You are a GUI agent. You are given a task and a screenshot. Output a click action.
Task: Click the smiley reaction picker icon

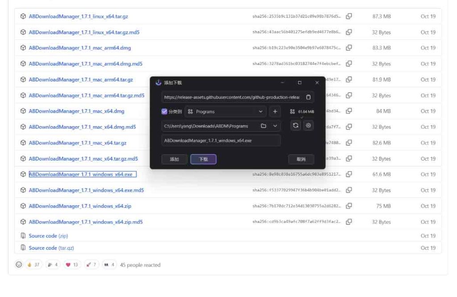tap(18, 265)
